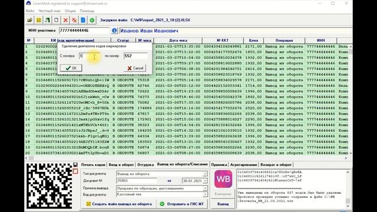Click table vertical scrollbar down arrow

click(350, 153)
